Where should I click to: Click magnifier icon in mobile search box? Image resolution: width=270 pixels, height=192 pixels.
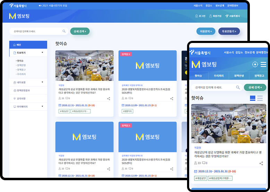click(x=238, y=87)
